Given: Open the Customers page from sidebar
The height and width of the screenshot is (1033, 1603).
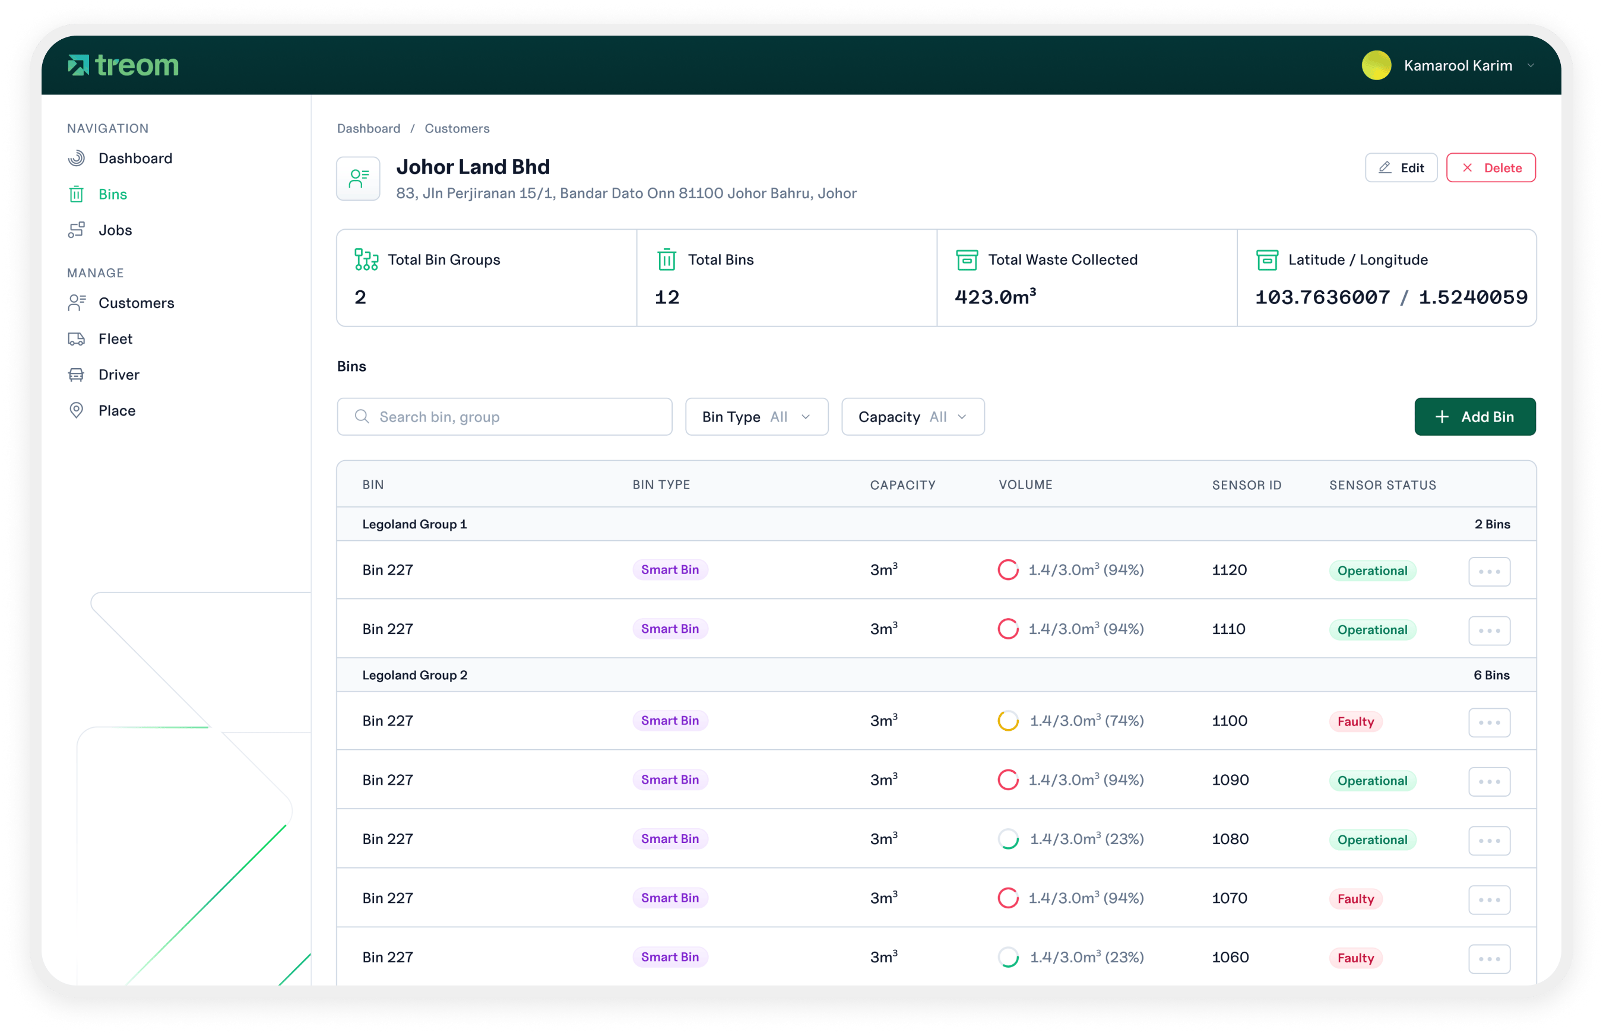Looking at the screenshot, I should (x=135, y=303).
